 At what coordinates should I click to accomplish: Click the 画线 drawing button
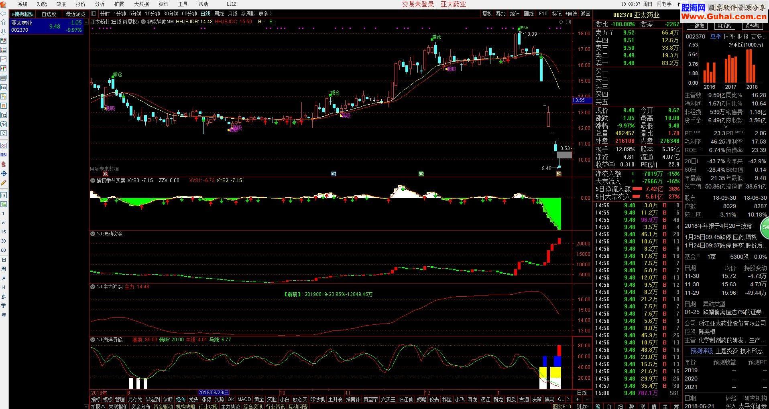click(529, 14)
